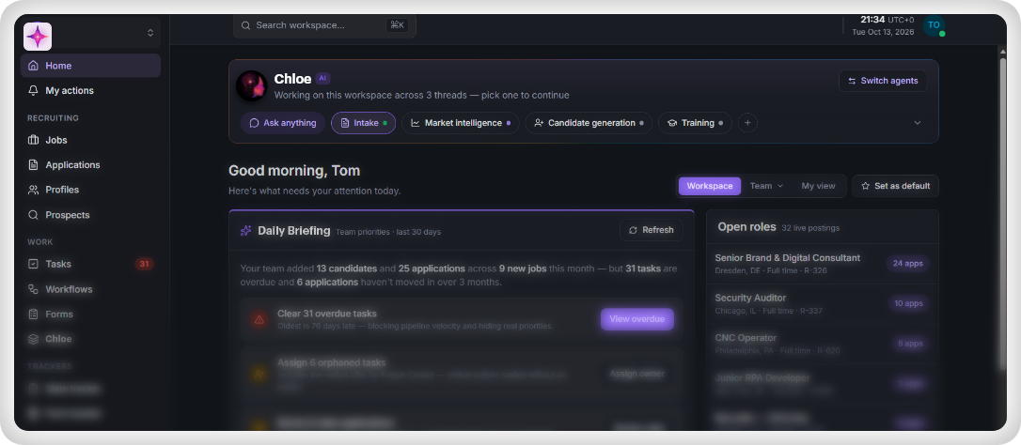The width and height of the screenshot is (1021, 445).
Task: Click Chloe's avatar image
Action: (251, 85)
